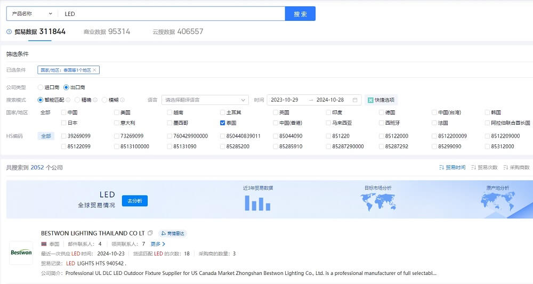This screenshot has height=284, width=533.
Task: Click the help icon beside 贸易数据
Action: [x=9, y=31]
